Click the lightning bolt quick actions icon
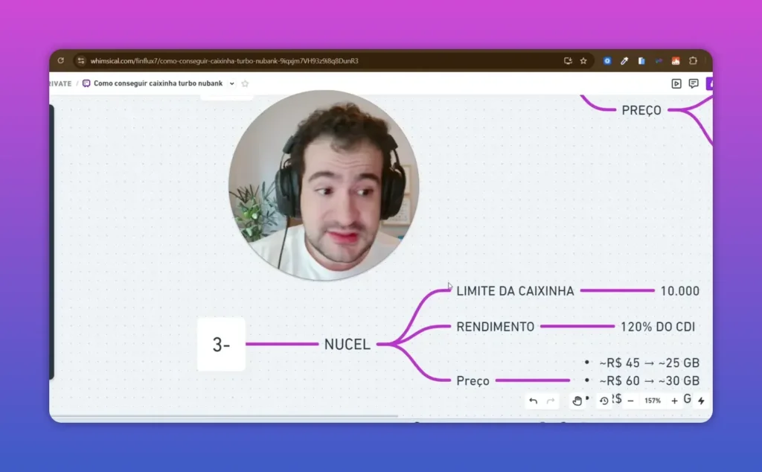This screenshot has height=472, width=762. 699,400
